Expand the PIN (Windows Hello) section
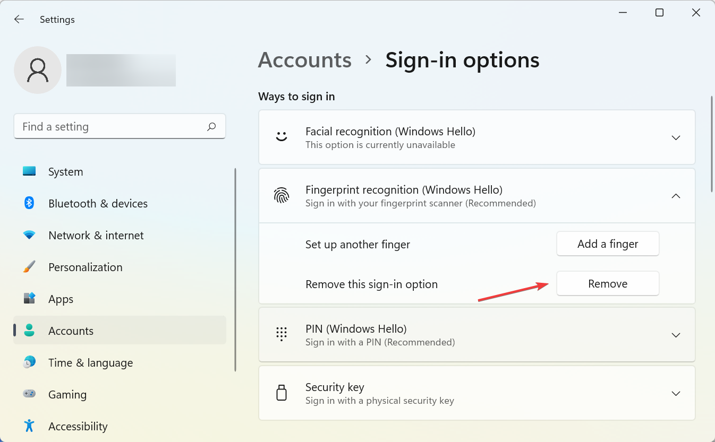 click(x=676, y=335)
